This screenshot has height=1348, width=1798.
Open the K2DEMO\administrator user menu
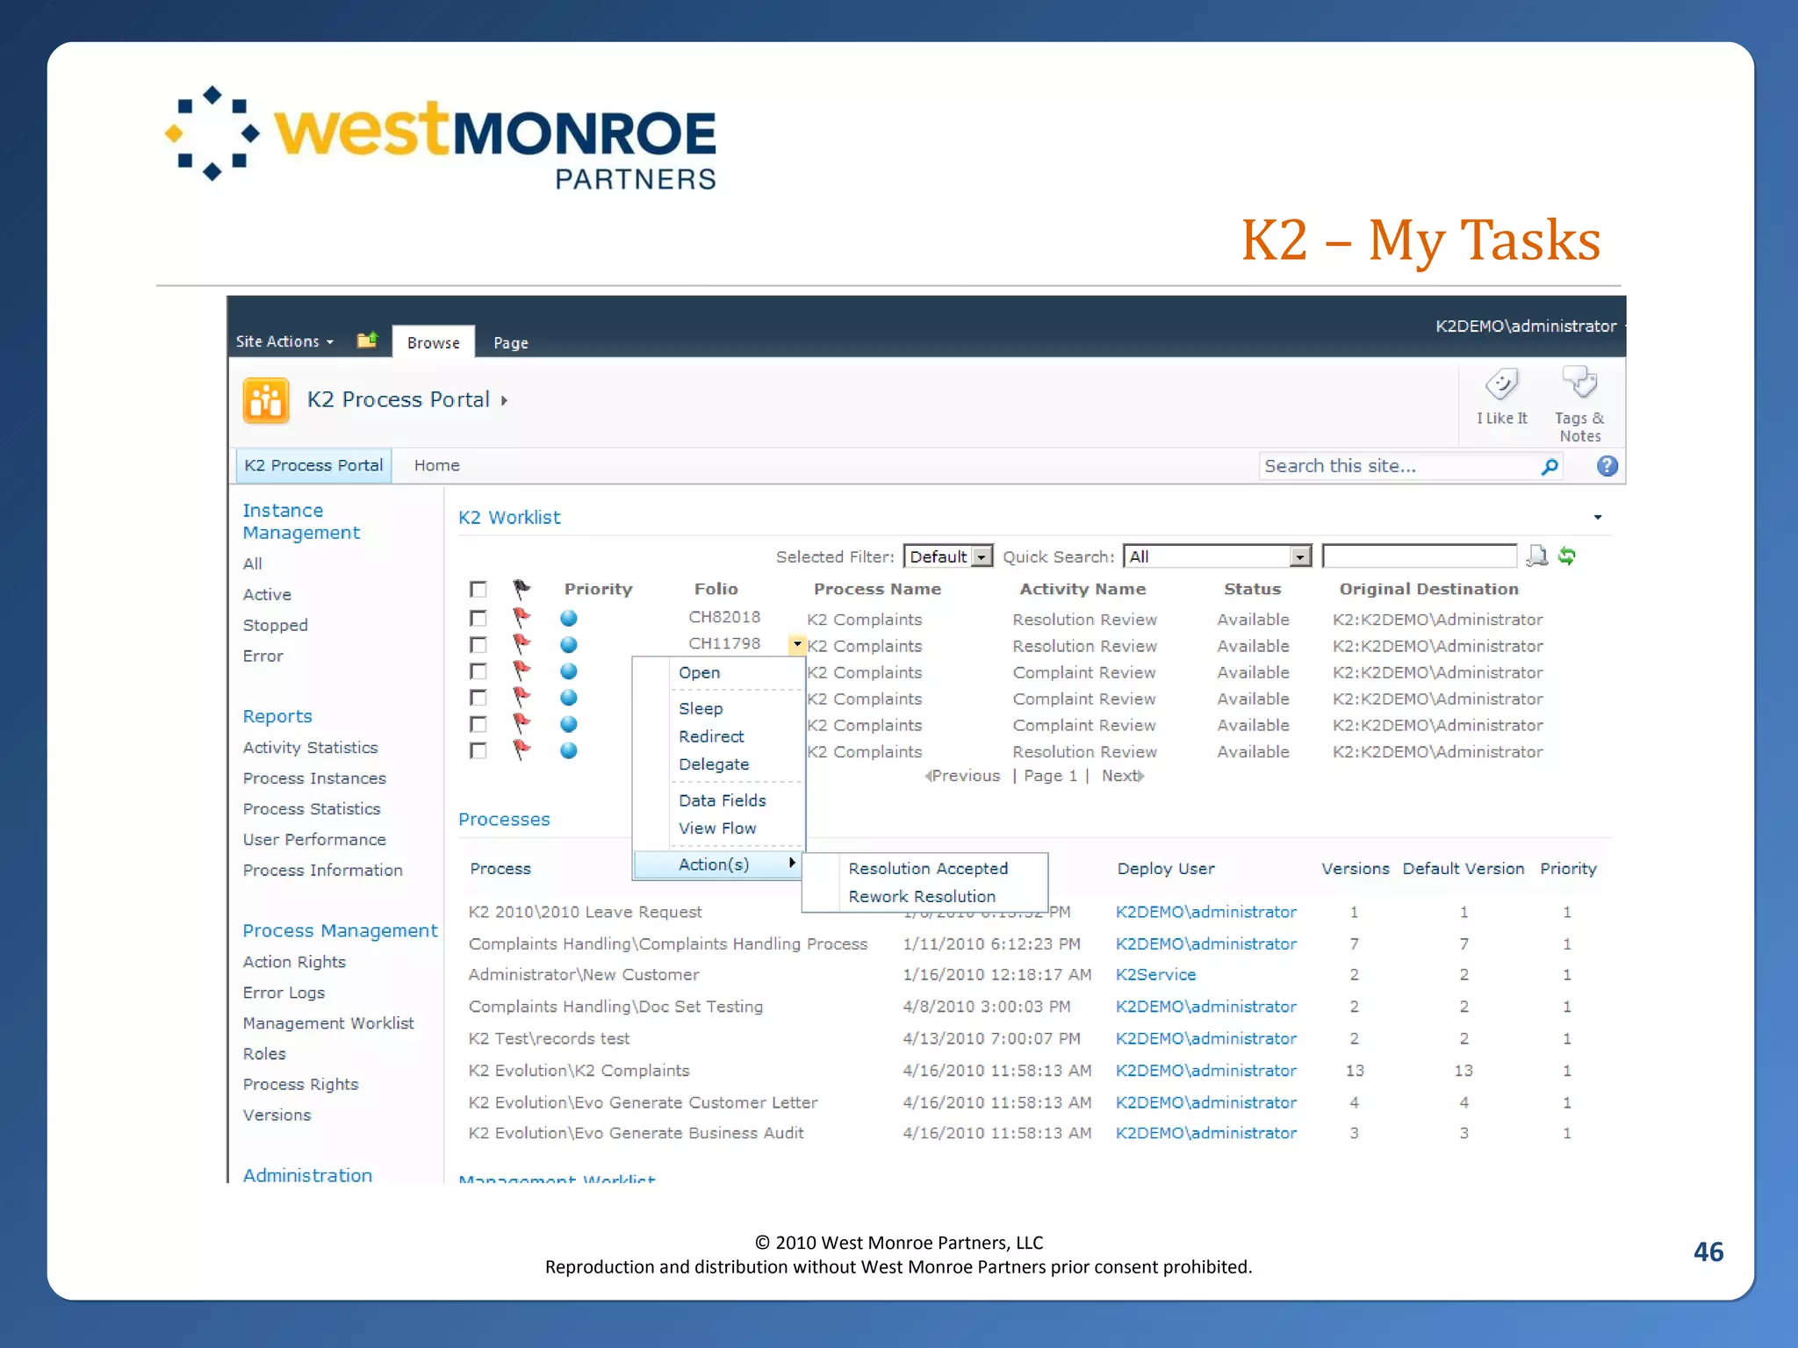(x=1530, y=326)
